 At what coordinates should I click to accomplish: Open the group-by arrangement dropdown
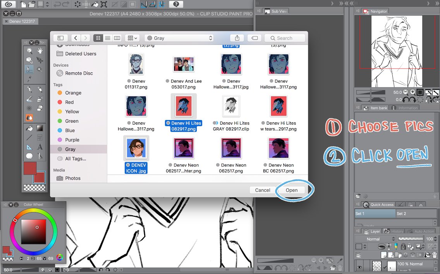point(132,38)
